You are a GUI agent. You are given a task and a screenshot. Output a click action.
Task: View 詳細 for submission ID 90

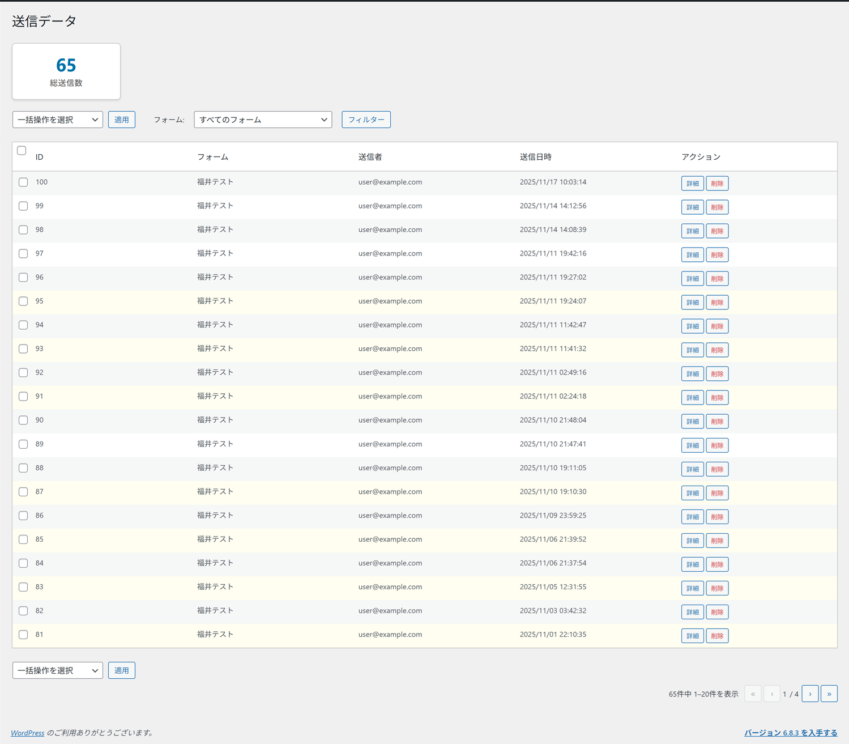(x=692, y=421)
